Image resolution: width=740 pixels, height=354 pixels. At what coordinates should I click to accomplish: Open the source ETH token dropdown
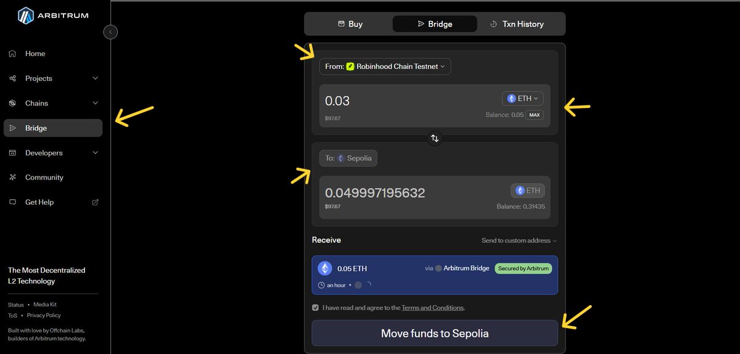523,98
